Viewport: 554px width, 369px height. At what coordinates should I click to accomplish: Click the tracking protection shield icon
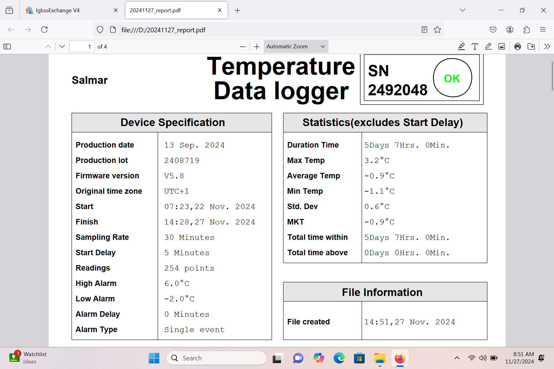100,30
